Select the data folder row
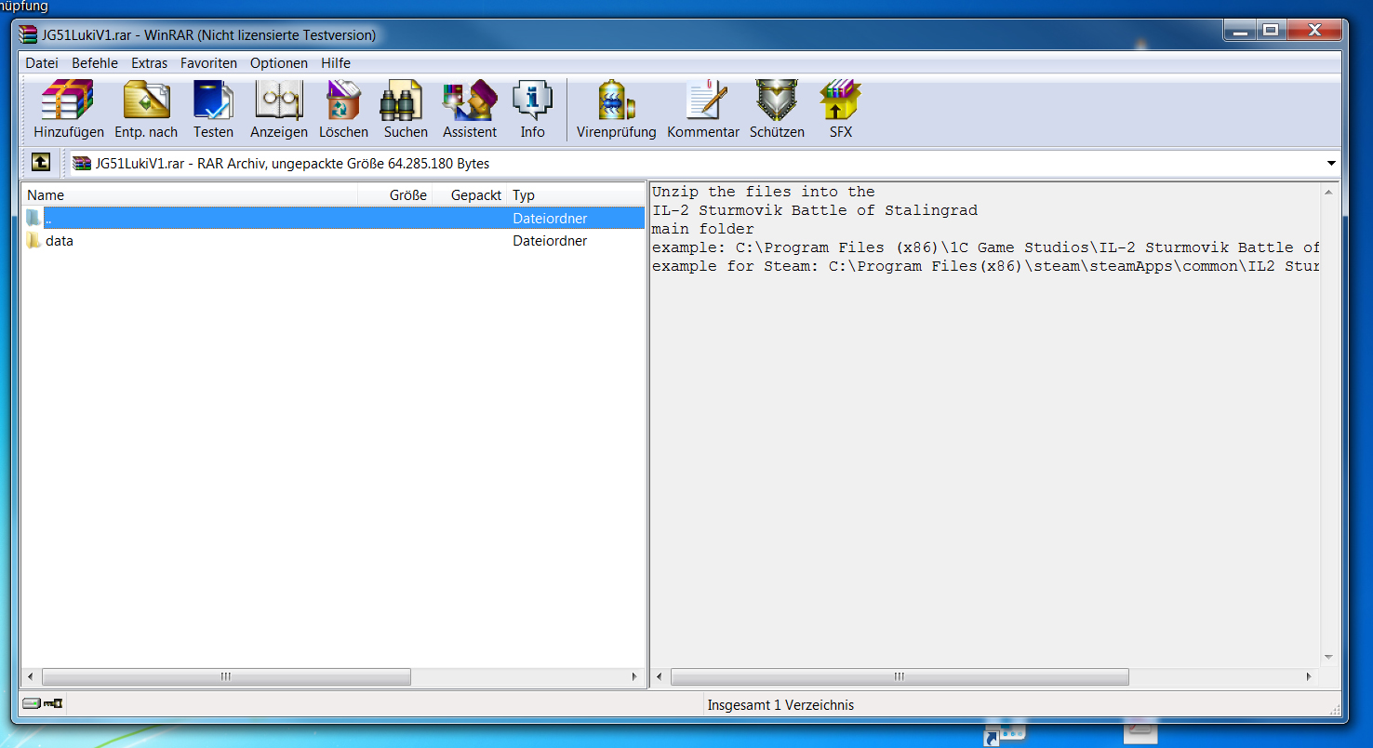The image size is (1373, 748). tap(334, 241)
